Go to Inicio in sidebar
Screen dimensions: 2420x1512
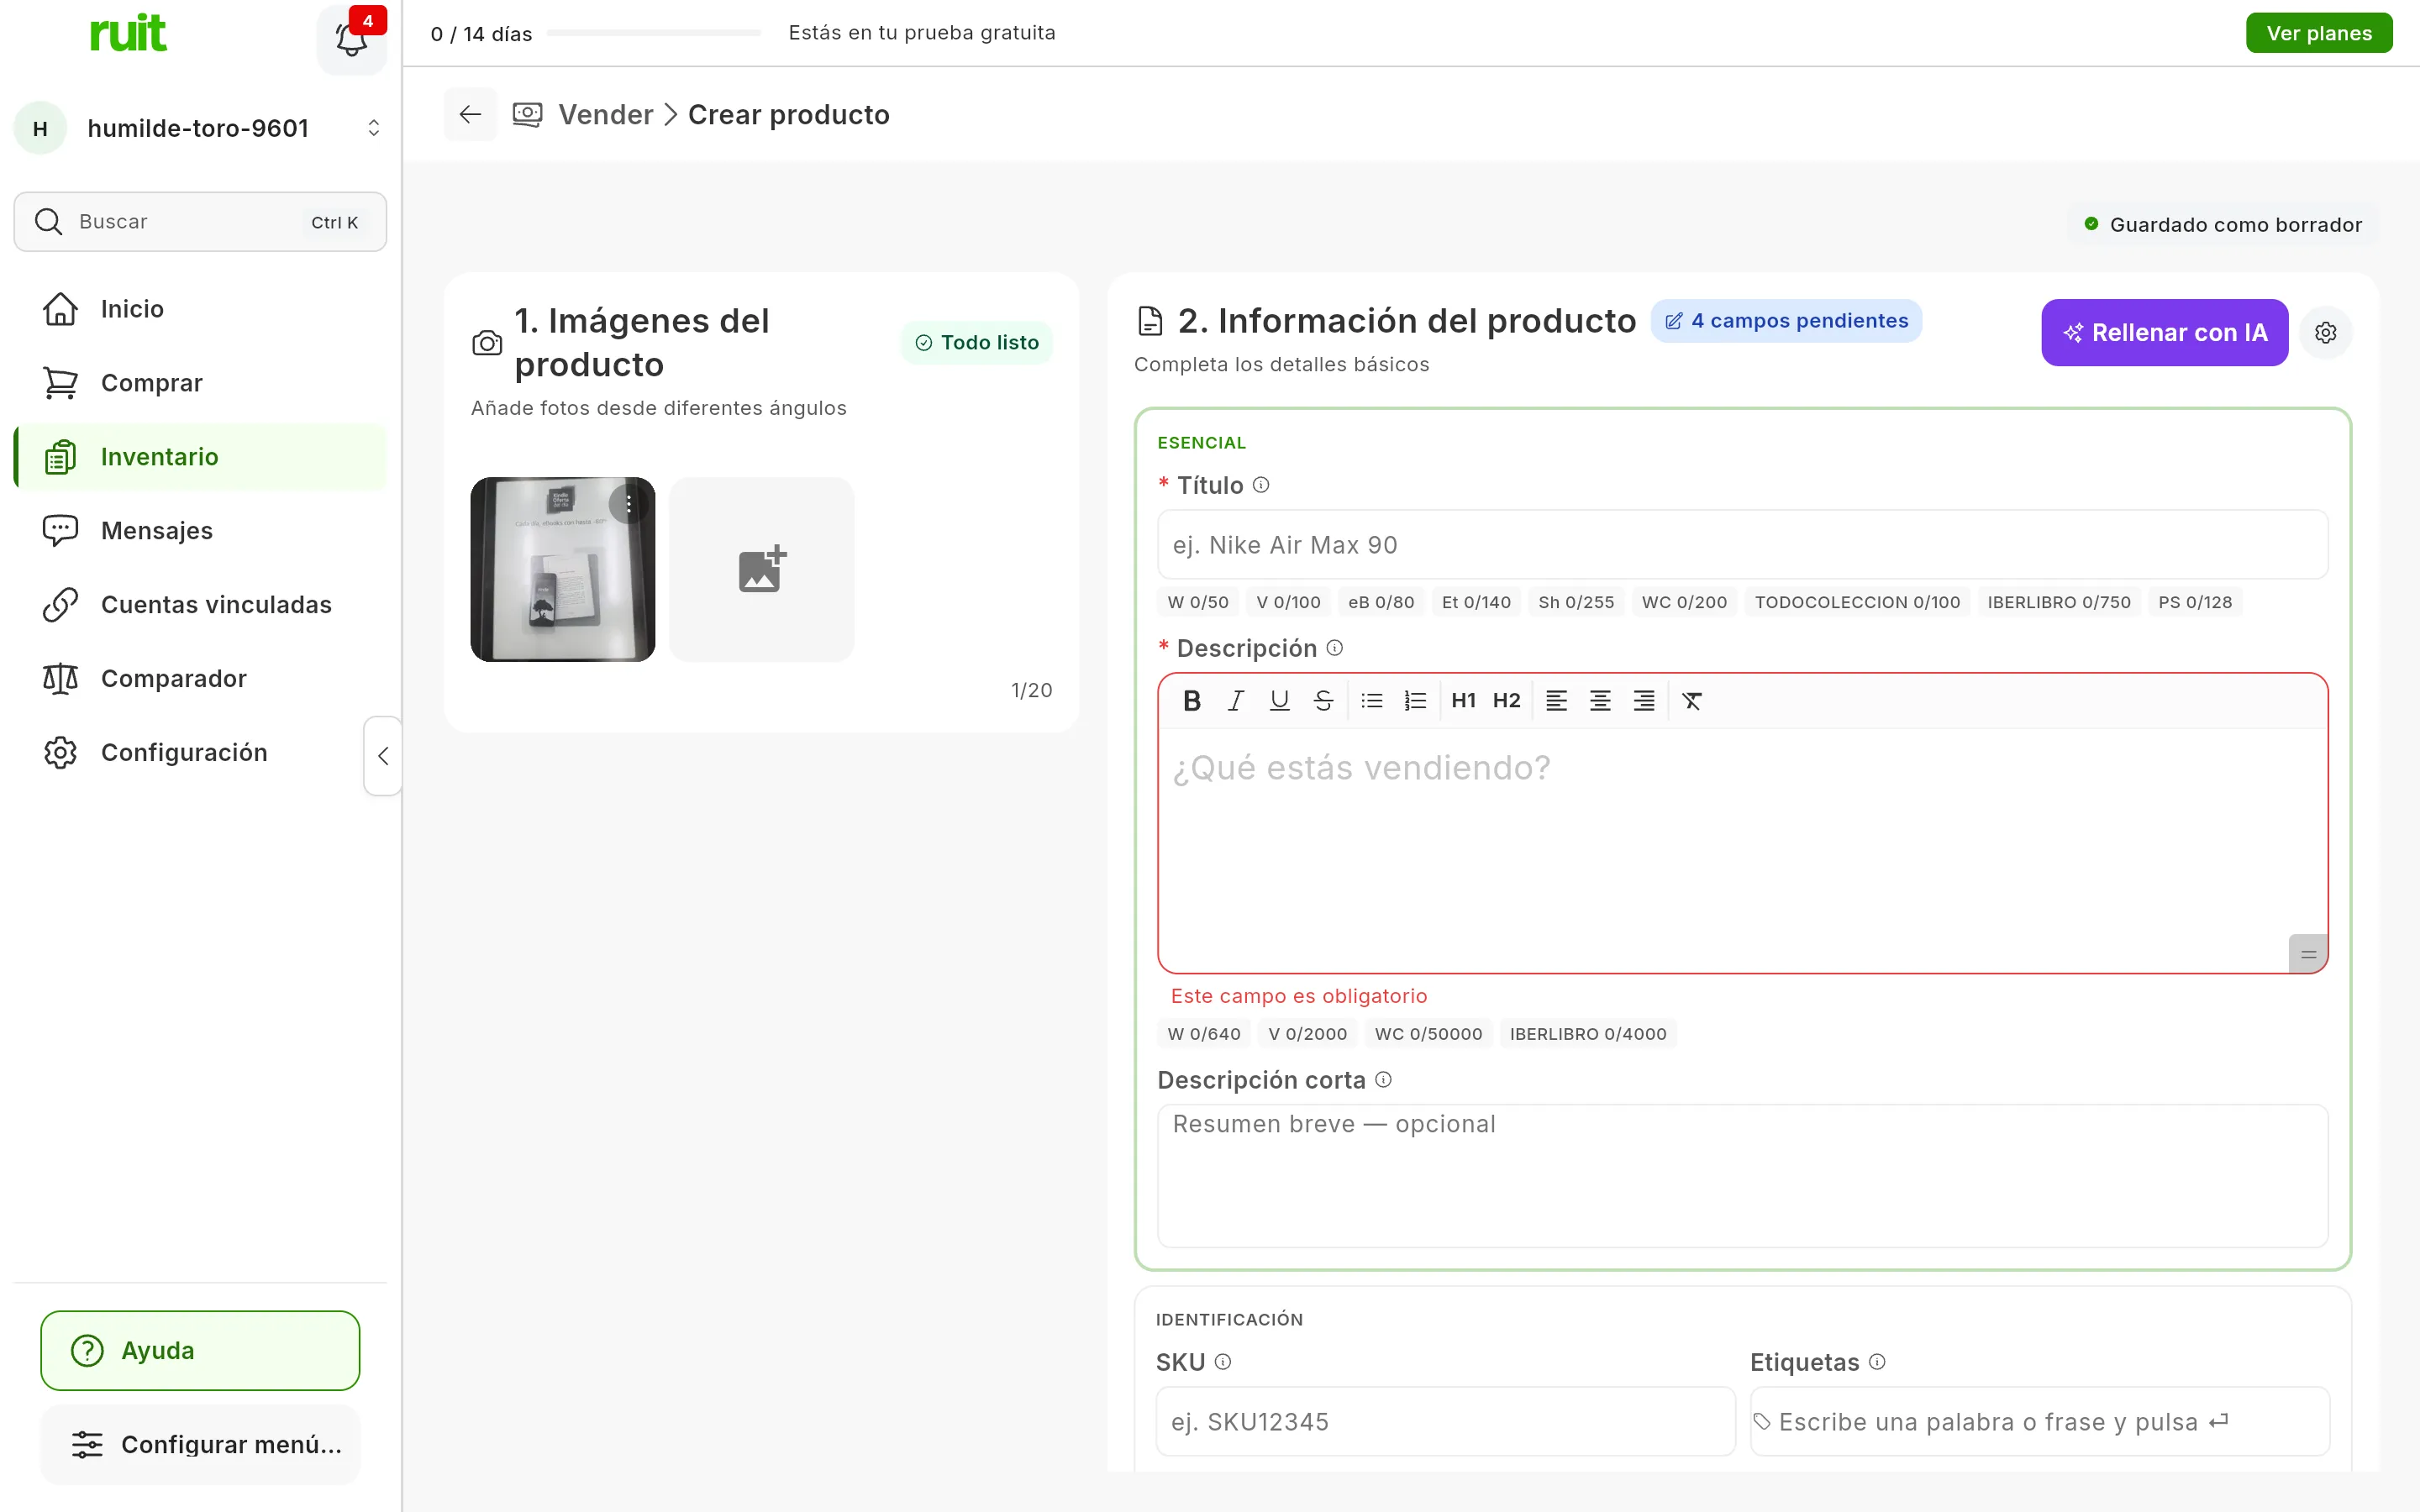coord(200,309)
